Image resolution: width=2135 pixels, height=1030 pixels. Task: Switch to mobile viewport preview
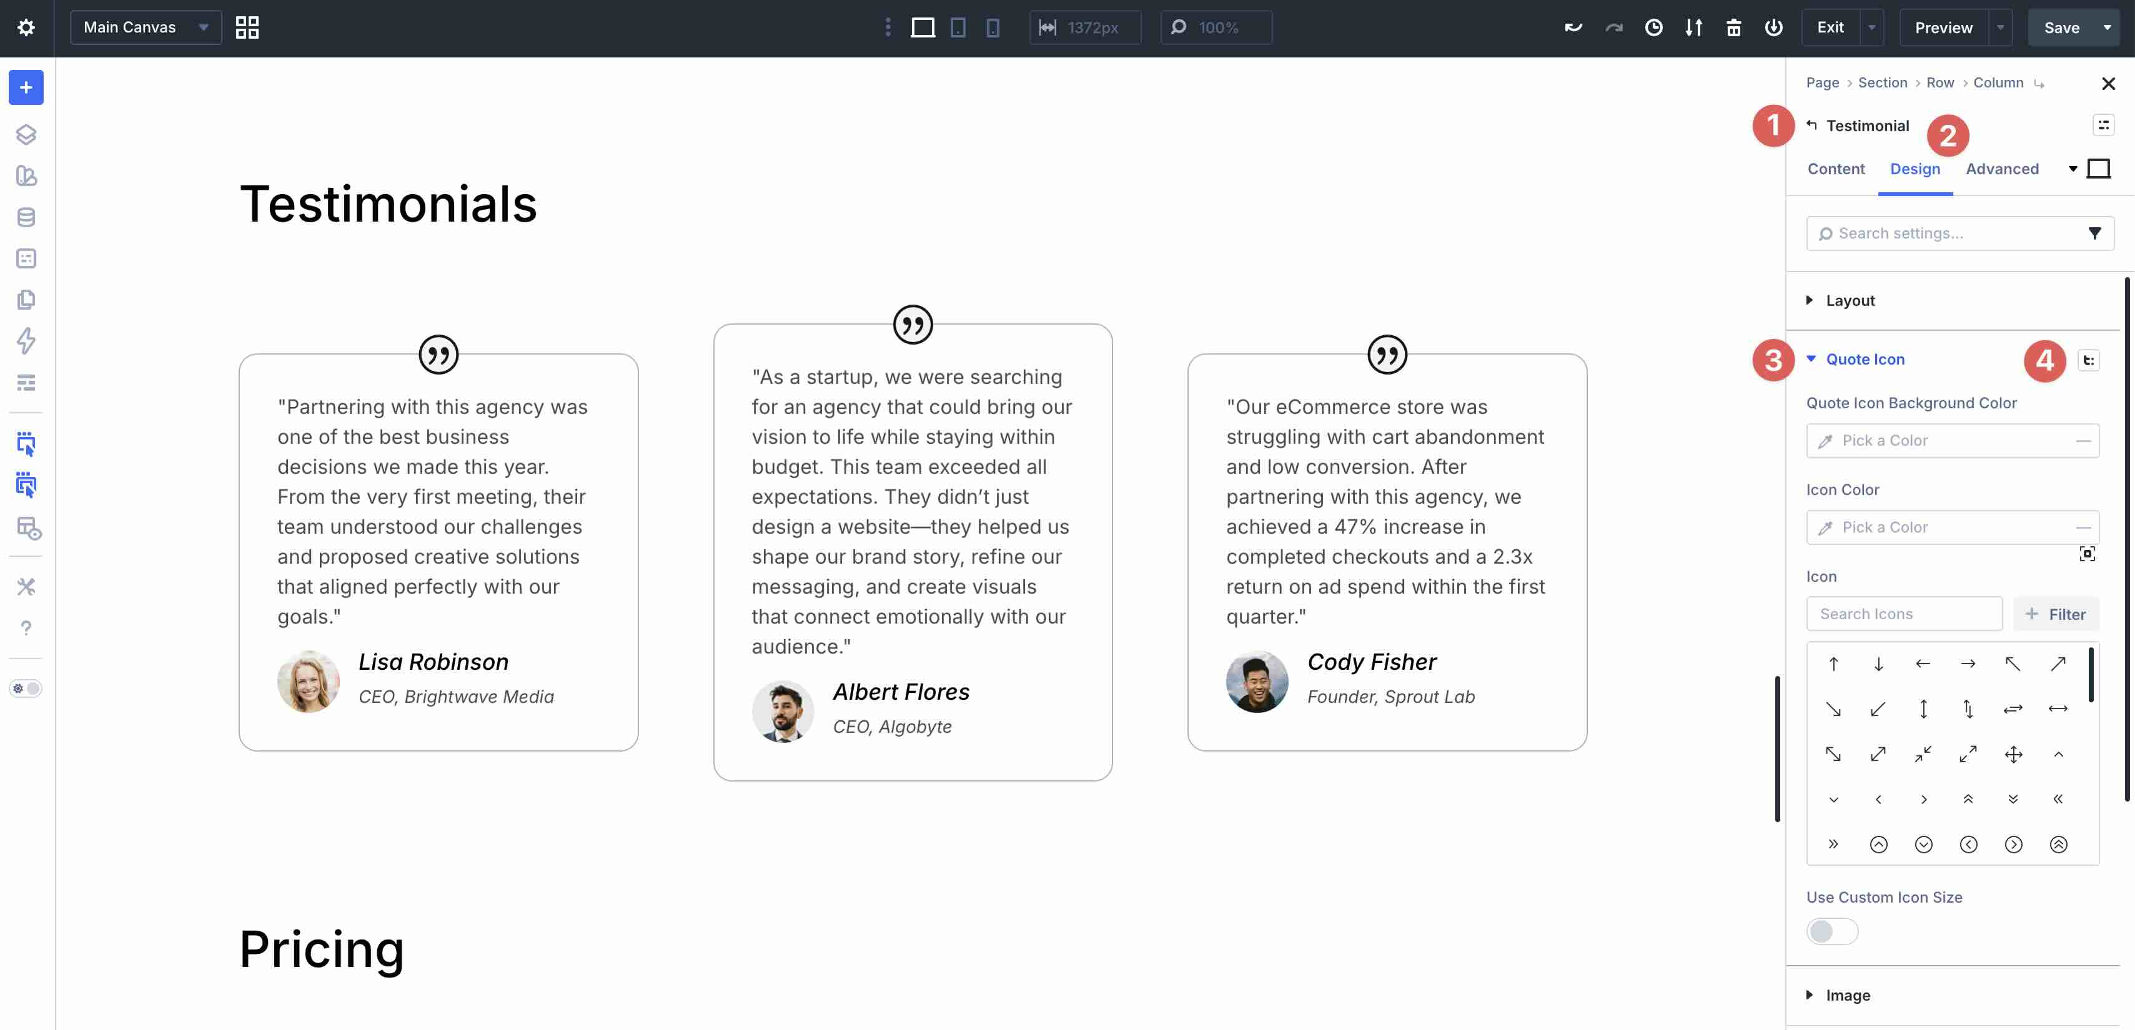tap(992, 27)
